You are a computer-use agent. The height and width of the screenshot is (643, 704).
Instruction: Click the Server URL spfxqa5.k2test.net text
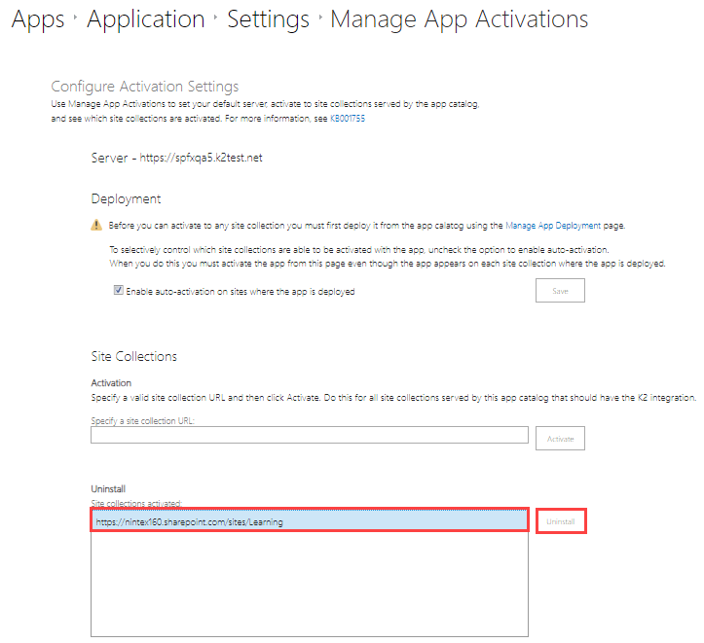(201, 159)
